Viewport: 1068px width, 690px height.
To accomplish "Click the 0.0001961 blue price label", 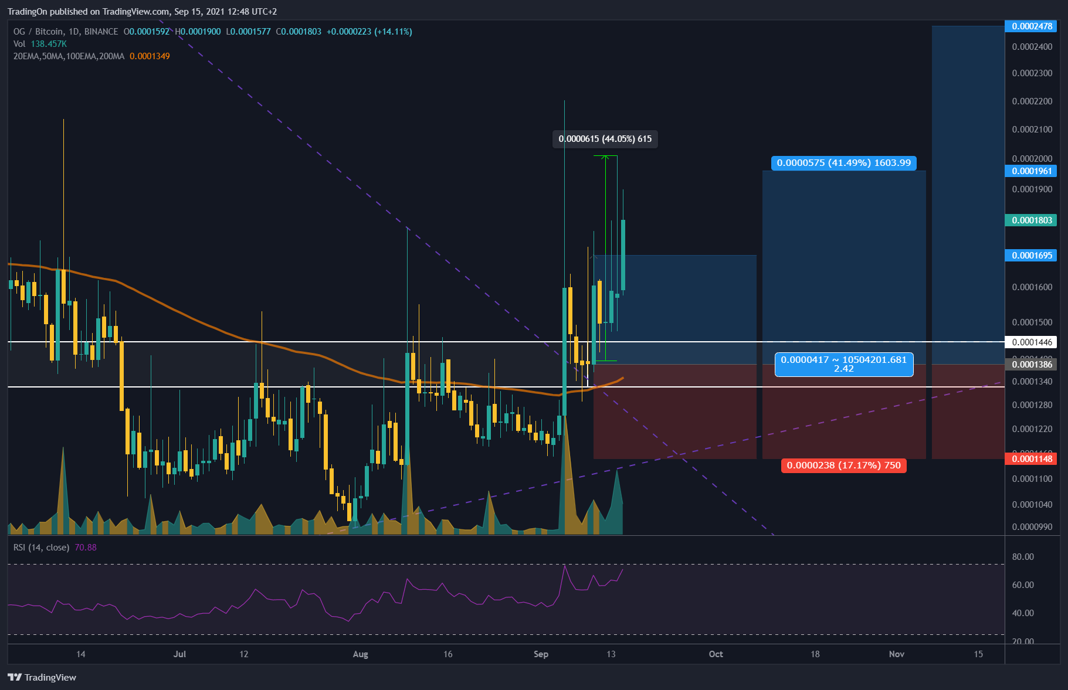I will [x=1030, y=171].
